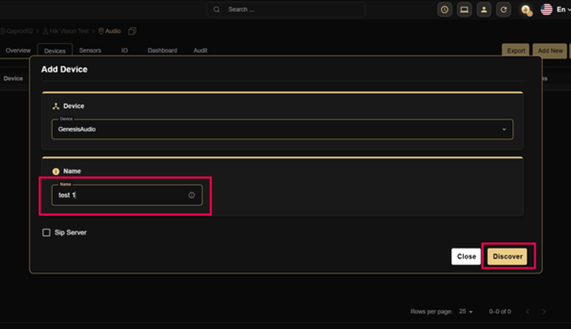
Task: Switch to the Overview tab
Action: coord(19,51)
